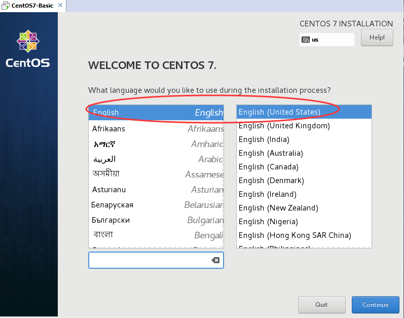Open the Help! button
404x318 pixels.
point(377,38)
